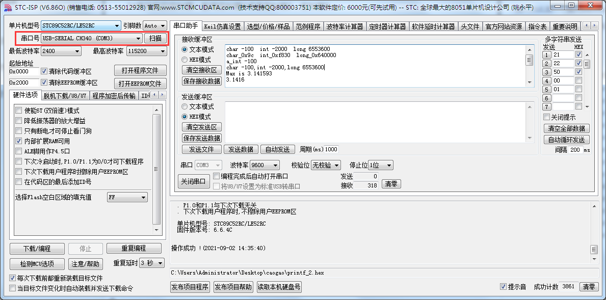This screenshot has height=300, width=606.
Task: Click 打开程序文件 to load a program file
Action: coord(140,70)
